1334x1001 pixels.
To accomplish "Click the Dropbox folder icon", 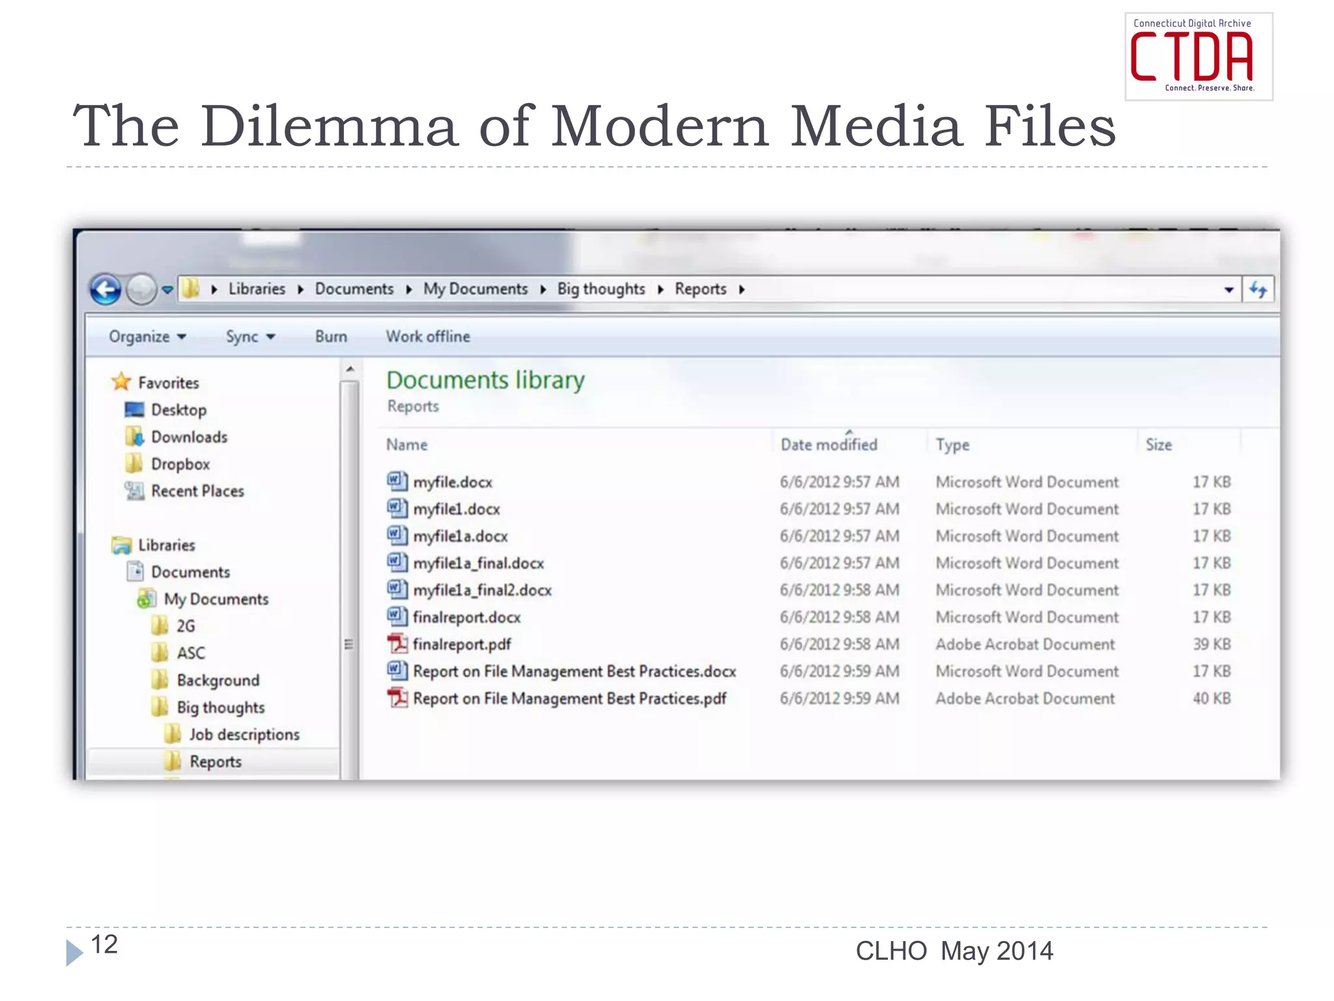I will pos(134,463).
